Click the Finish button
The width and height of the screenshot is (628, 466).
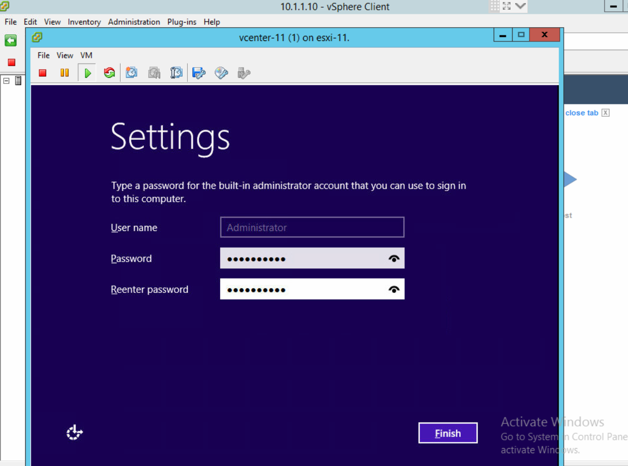[x=448, y=433]
